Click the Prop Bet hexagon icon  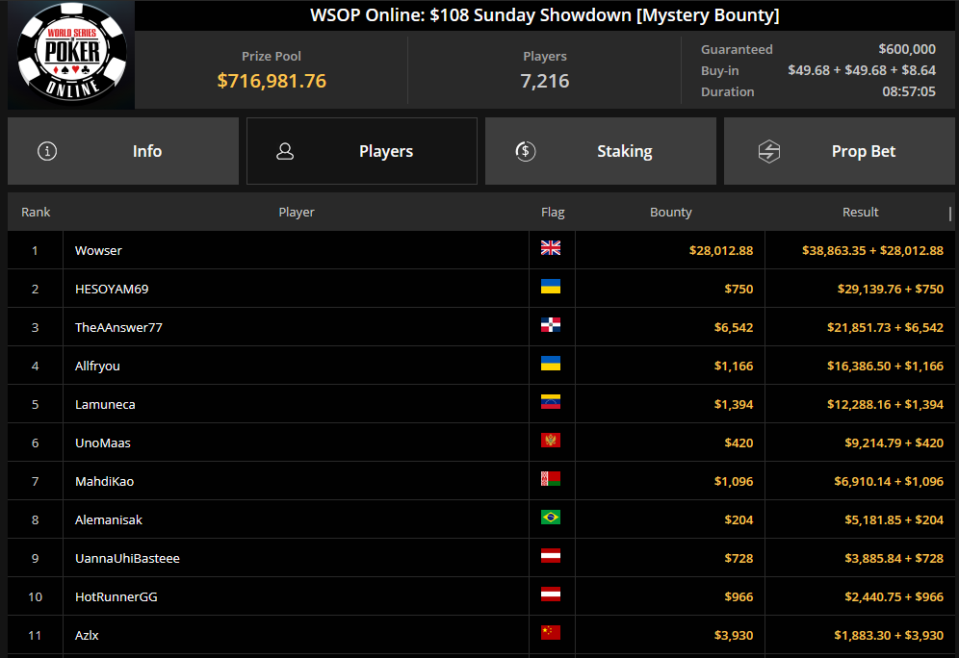[x=768, y=151]
